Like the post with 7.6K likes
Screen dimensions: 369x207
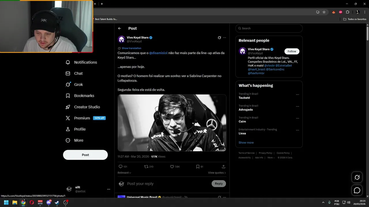pos(172,167)
